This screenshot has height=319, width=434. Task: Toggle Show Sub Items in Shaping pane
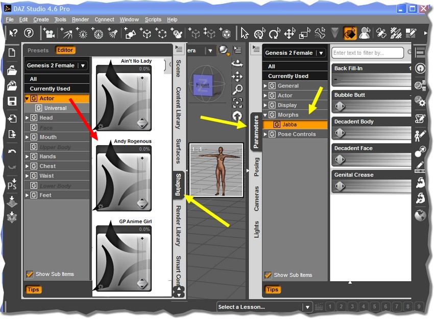click(30, 274)
